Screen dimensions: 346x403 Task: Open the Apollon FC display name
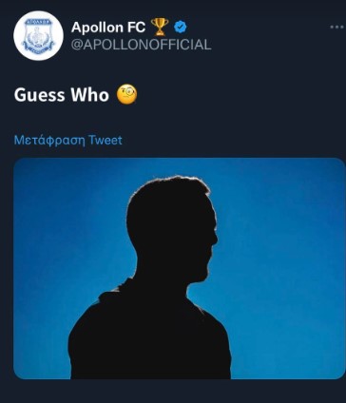click(108, 28)
